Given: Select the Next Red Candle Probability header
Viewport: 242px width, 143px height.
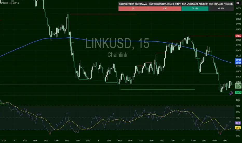Looking at the screenshot, I should 221,4.
